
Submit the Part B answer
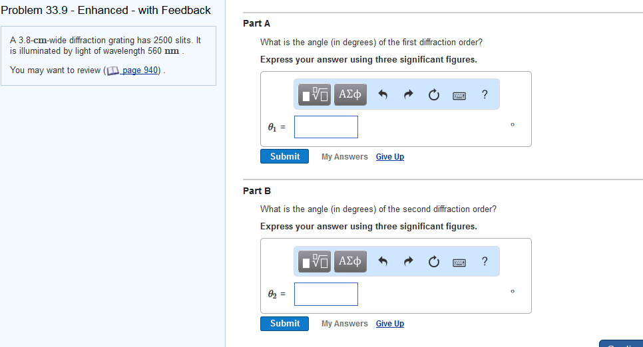coord(284,323)
